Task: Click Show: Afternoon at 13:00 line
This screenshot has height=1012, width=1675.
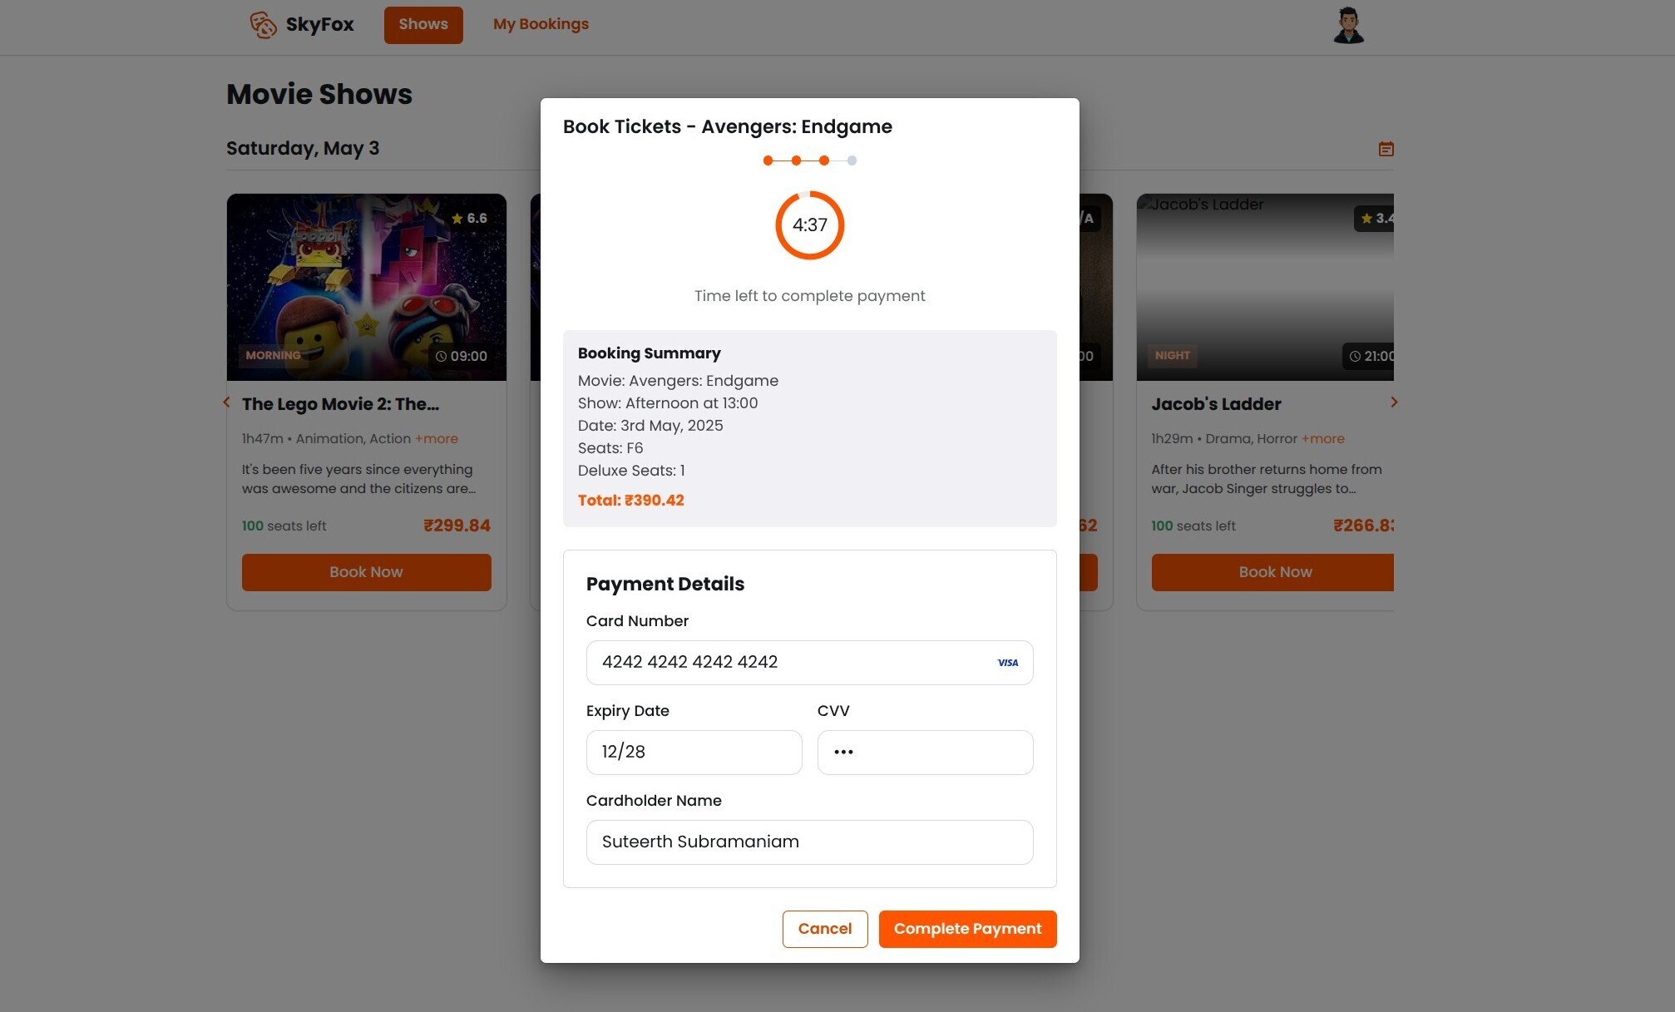Action: tap(668, 403)
